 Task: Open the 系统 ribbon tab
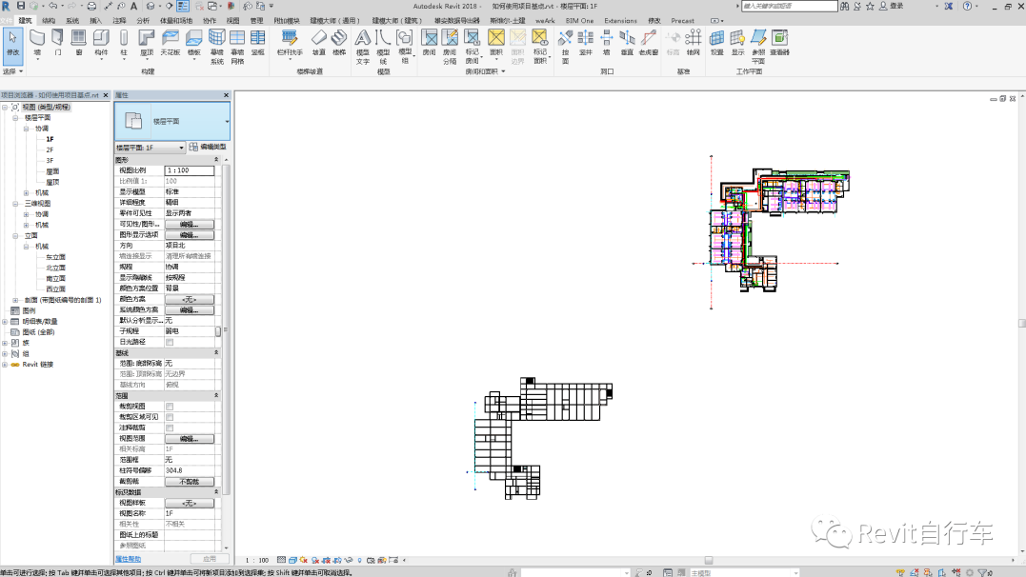click(72, 20)
